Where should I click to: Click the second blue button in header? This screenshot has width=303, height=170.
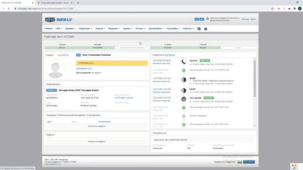coord(202,19)
